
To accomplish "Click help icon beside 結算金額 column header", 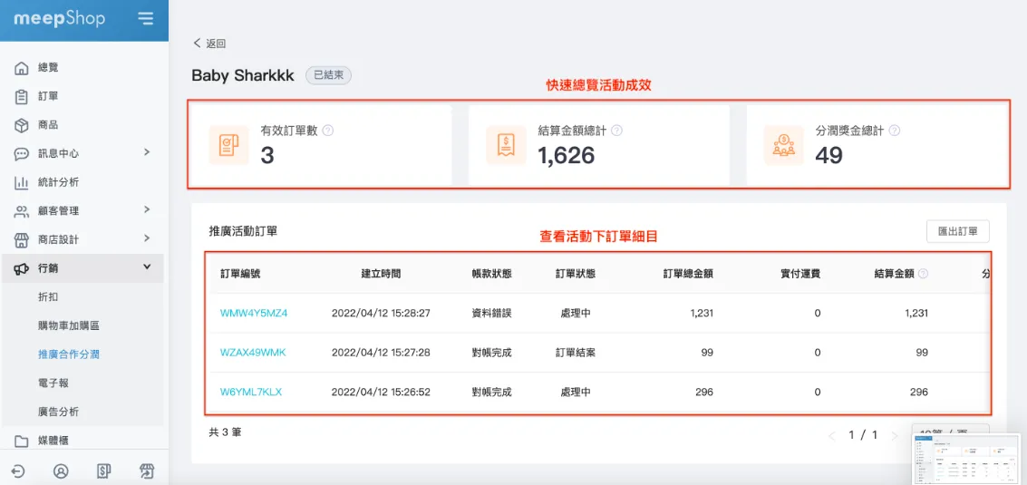I will click(x=923, y=274).
